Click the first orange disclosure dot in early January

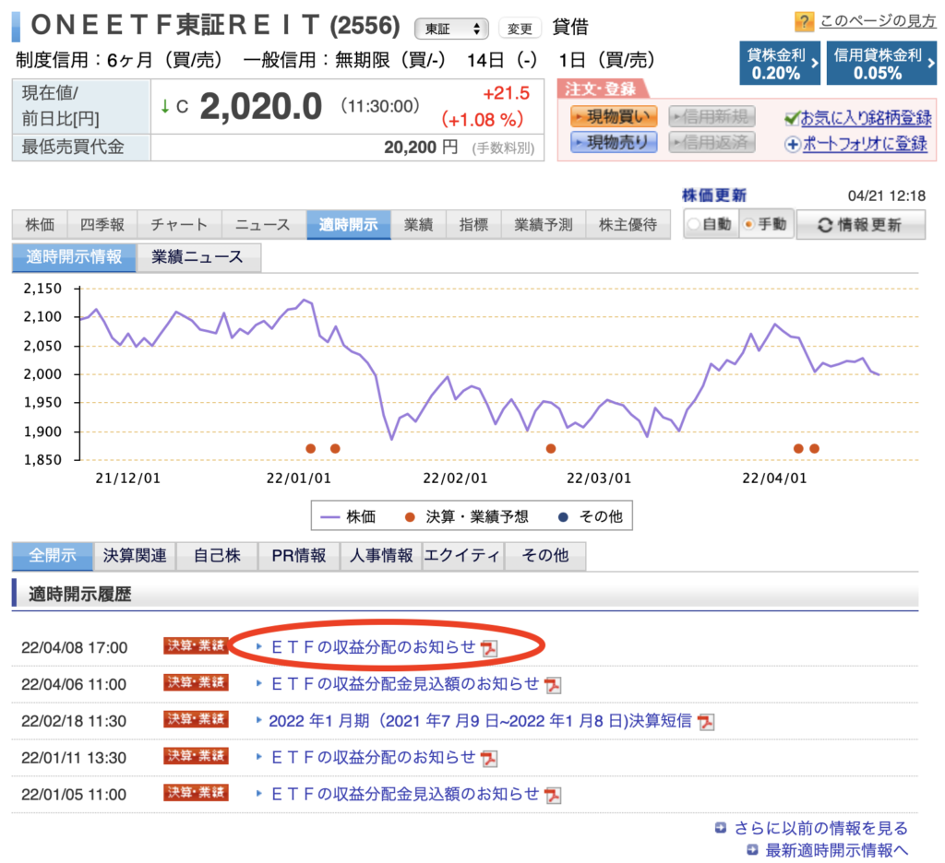(311, 448)
